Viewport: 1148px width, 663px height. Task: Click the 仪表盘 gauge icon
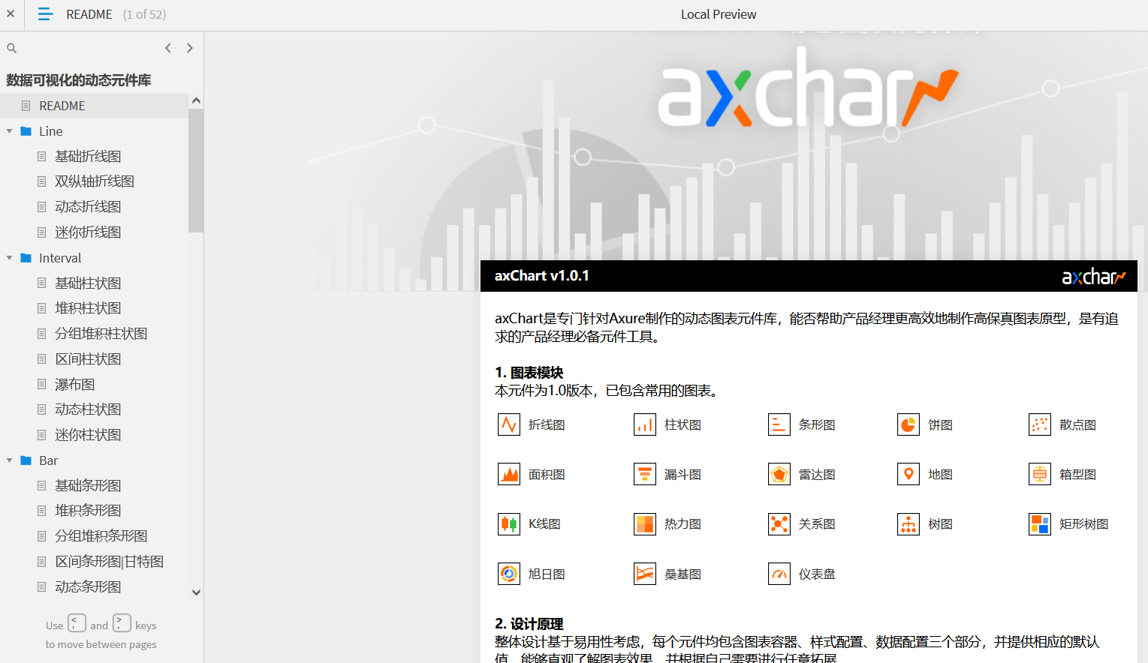tap(779, 574)
